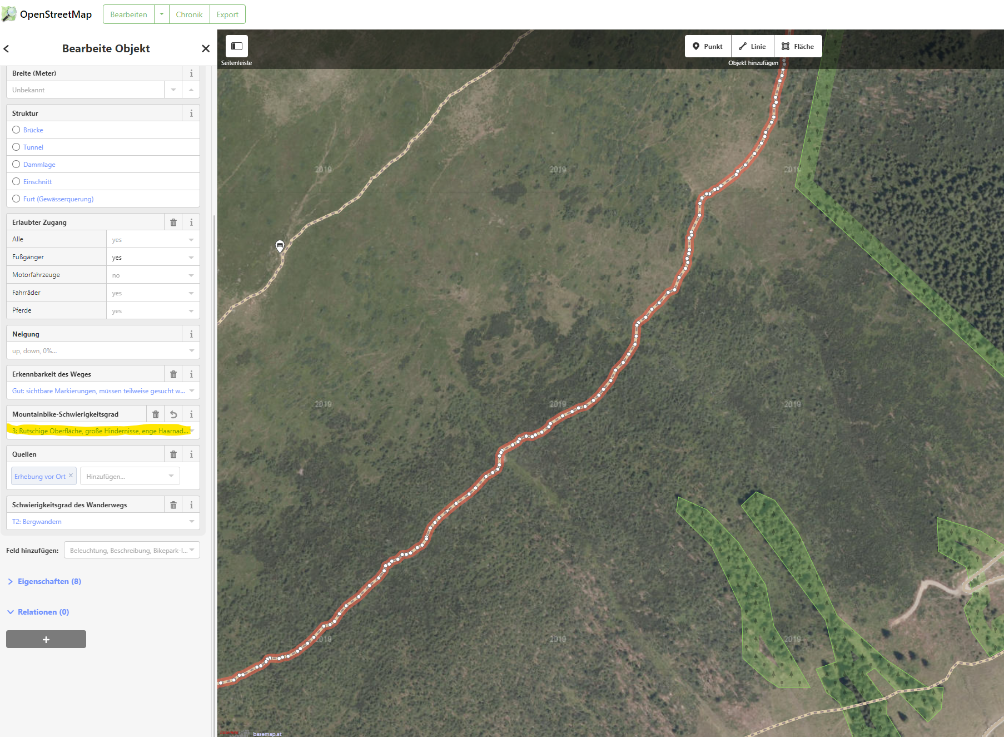Delete the Schwierigkeitsgrad des Wanderwegs field
The height and width of the screenshot is (737, 1004).
[173, 505]
